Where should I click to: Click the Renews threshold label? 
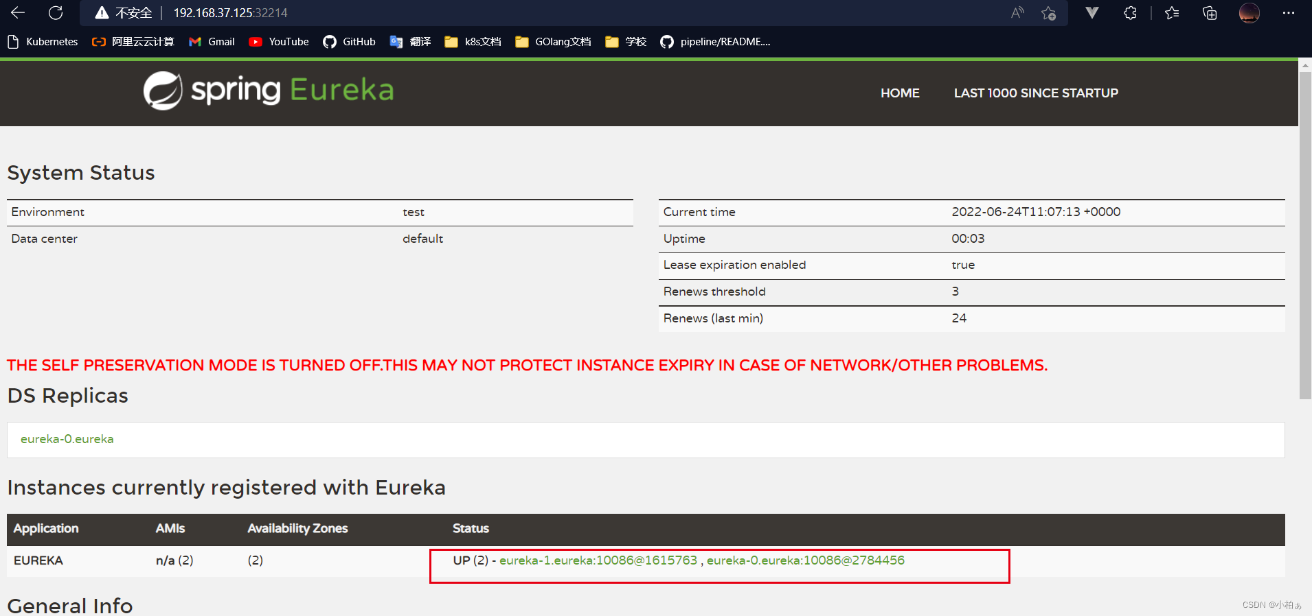pyautogui.click(x=714, y=292)
